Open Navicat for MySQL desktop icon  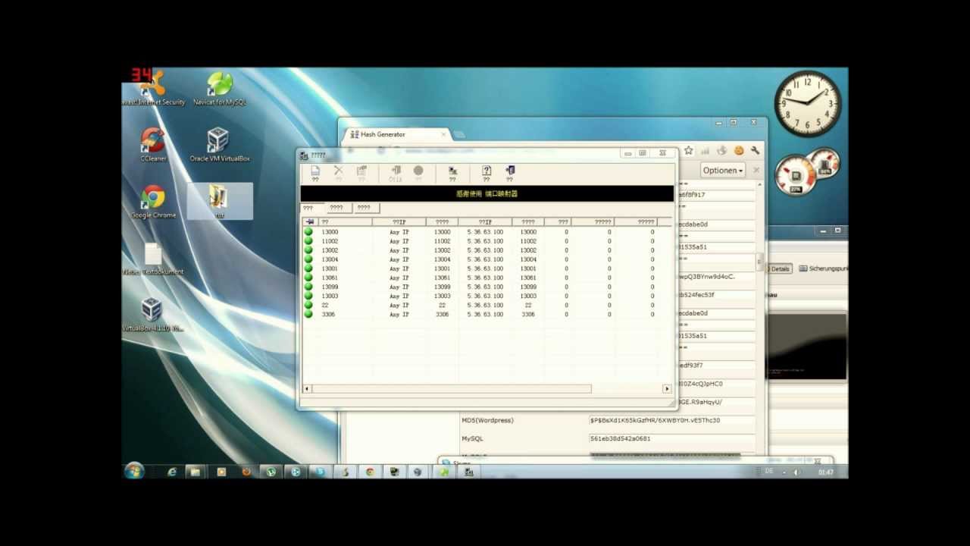pos(219,89)
